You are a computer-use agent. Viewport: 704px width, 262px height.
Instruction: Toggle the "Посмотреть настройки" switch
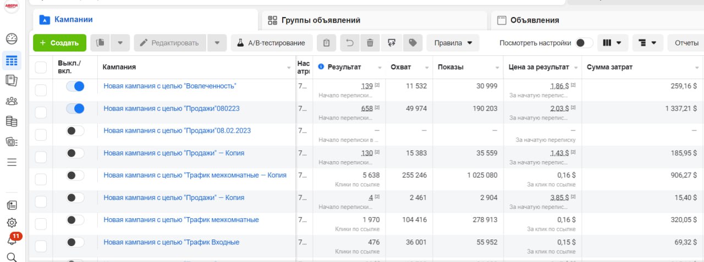584,43
